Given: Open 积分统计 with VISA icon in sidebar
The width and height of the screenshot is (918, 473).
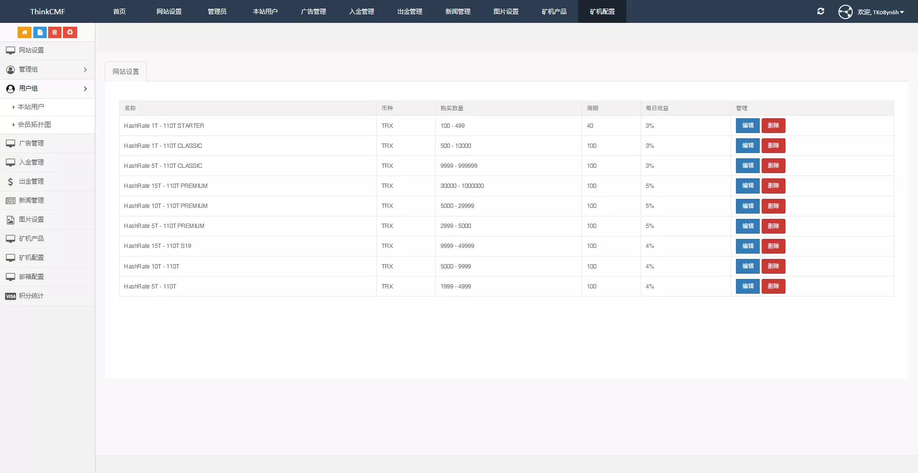Looking at the screenshot, I should (31, 296).
